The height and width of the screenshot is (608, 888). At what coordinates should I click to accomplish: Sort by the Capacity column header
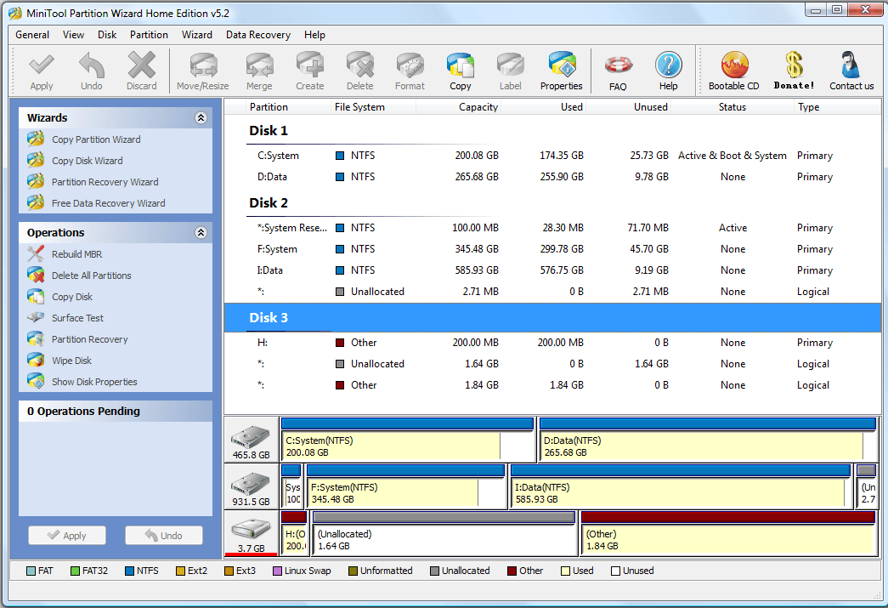pyautogui.click(x=459, y=107)
